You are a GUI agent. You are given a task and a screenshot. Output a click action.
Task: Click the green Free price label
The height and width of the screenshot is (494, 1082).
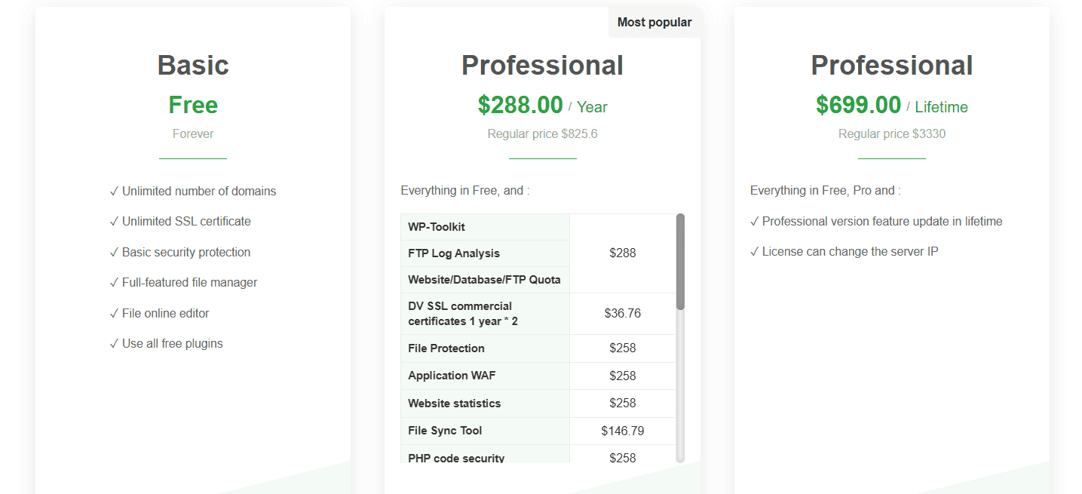(x=192, y=105)
